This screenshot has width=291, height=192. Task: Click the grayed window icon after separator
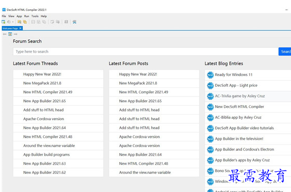[x=52, y=22]
